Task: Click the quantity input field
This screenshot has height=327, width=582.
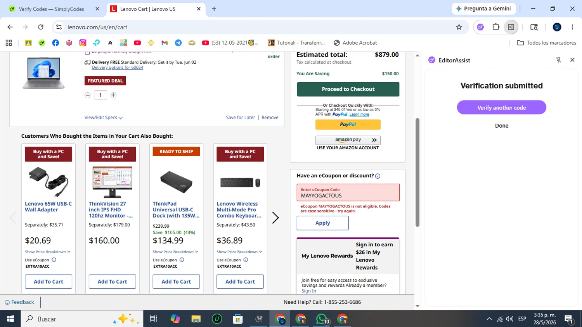Action: click(100, 95)
